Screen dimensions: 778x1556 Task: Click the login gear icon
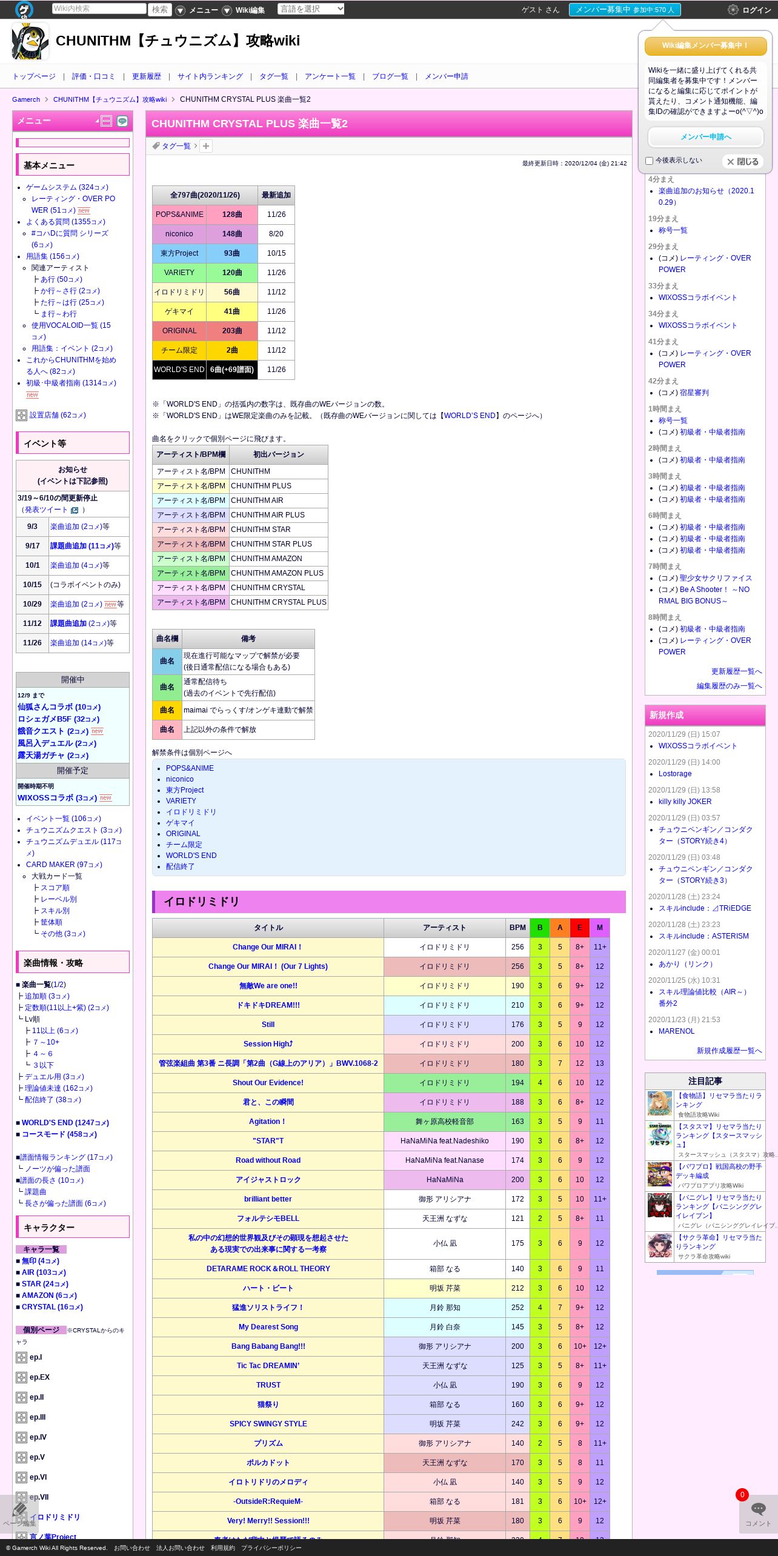pos(733,10)
